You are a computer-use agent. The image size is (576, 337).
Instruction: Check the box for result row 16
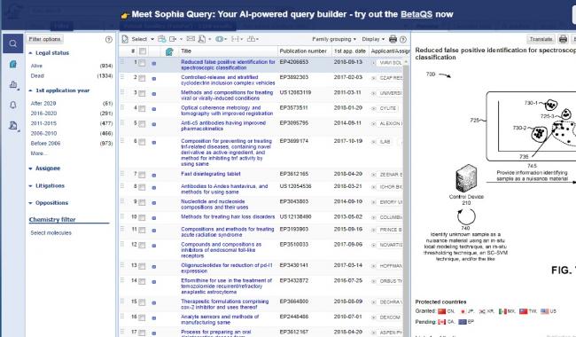tap(142, 317)
